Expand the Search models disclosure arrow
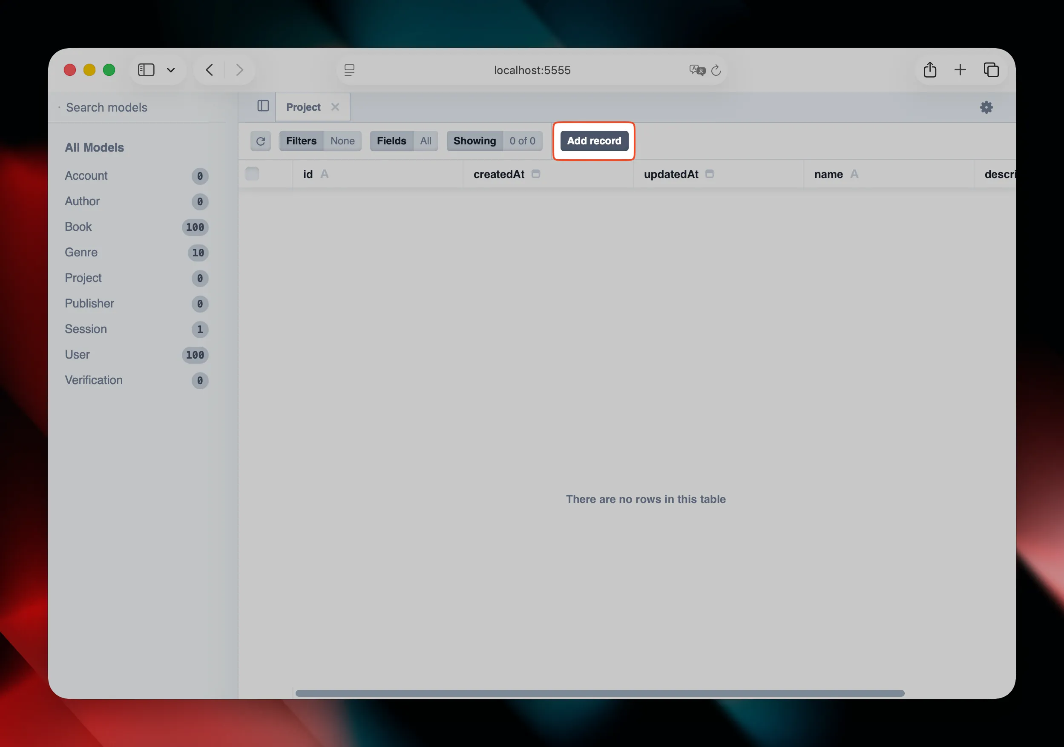The image size is (1064, 747). (59, 107)
